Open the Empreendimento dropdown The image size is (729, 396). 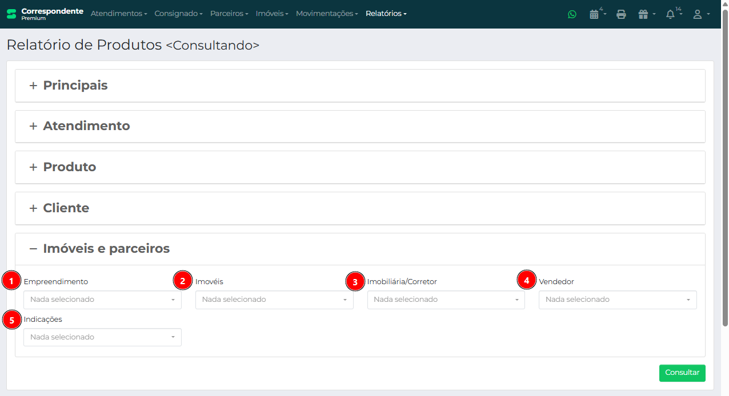(102, 300)
